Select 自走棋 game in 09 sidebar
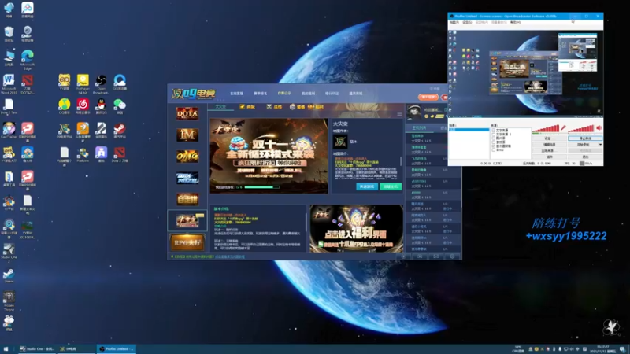This screenshot has width=630, height=354. 187,199
